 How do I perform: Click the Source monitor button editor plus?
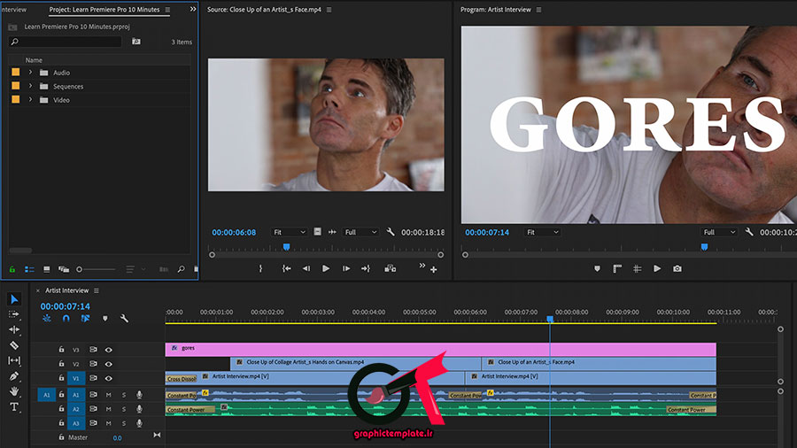click(434, 270)
